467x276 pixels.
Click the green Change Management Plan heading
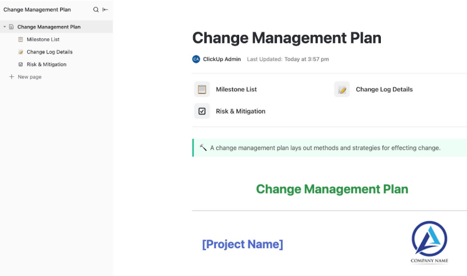point(332,189)
